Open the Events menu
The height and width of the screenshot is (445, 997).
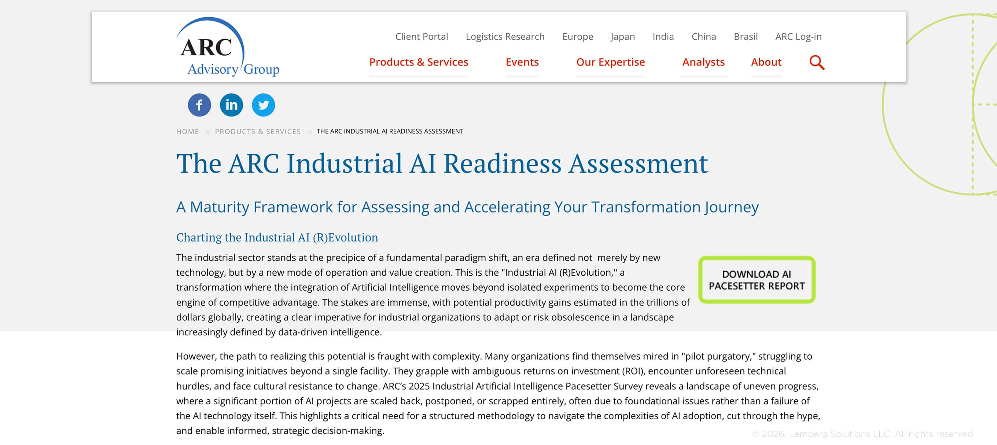pos(522,62)
